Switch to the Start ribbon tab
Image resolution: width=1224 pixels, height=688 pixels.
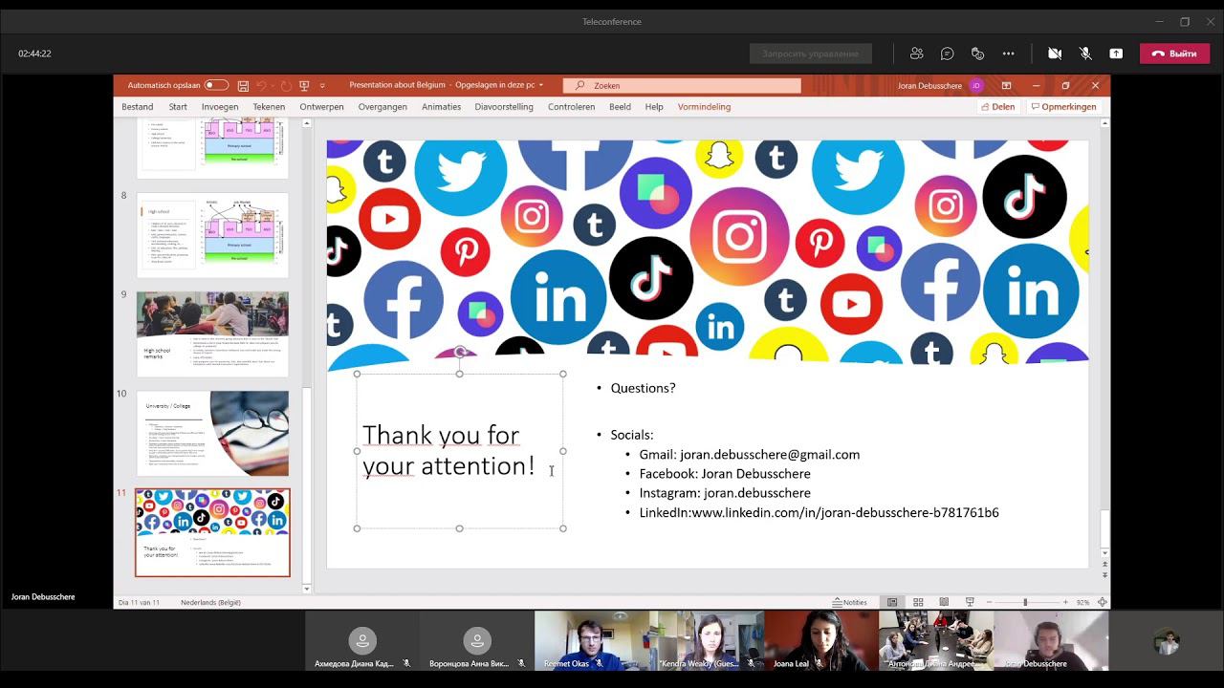178,107
